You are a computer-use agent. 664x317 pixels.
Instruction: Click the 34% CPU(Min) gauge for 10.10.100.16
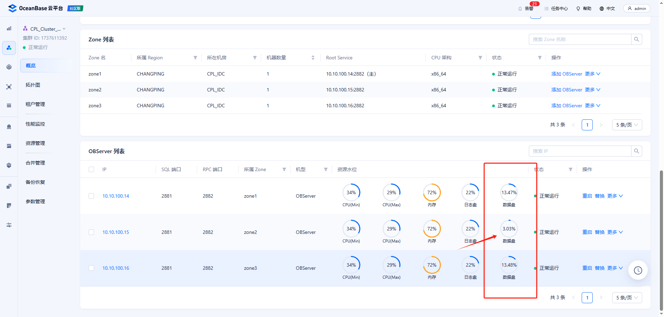(x=351, y=265)
